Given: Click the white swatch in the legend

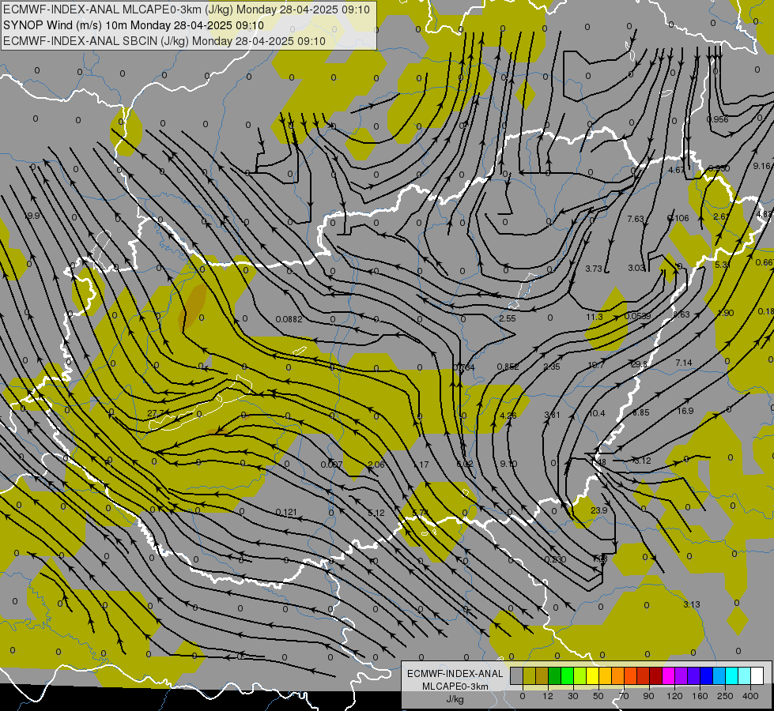Looking at the screenshot, I should click(757, 675).
